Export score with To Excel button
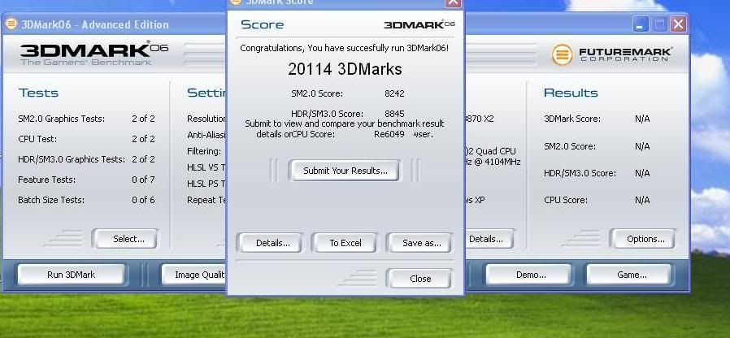730x338 pixels. click(x=345, y=243)
